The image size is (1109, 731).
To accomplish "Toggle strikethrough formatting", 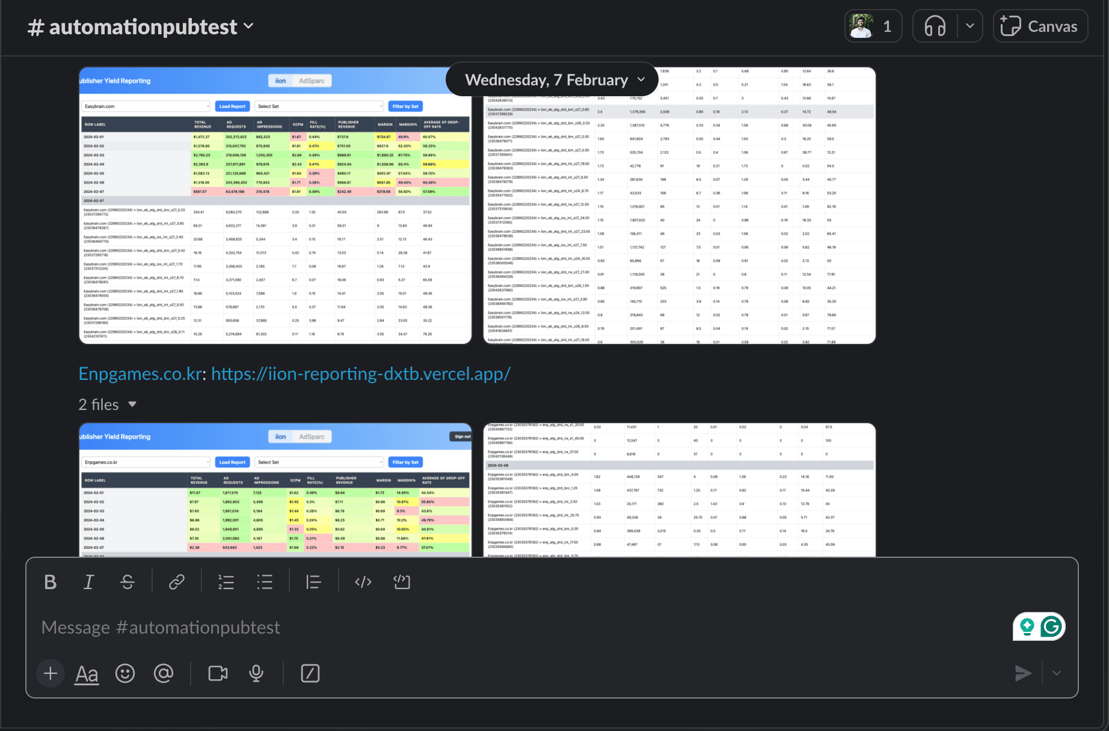I will click(127, 582).
